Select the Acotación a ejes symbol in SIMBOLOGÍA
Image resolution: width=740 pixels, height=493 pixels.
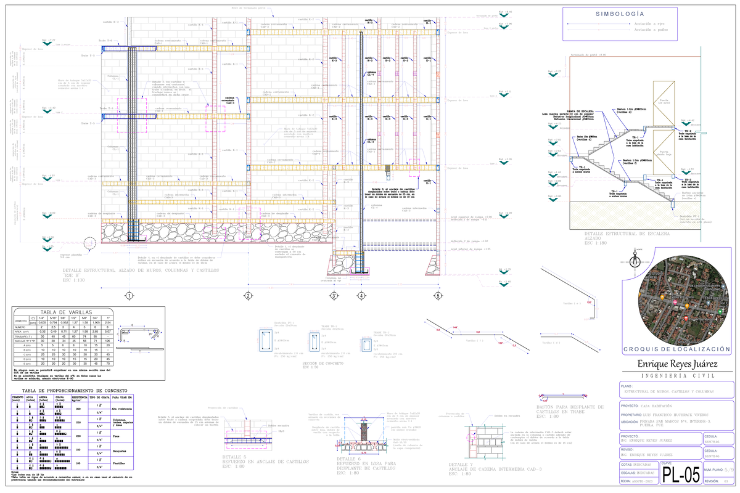click(599, 23)
